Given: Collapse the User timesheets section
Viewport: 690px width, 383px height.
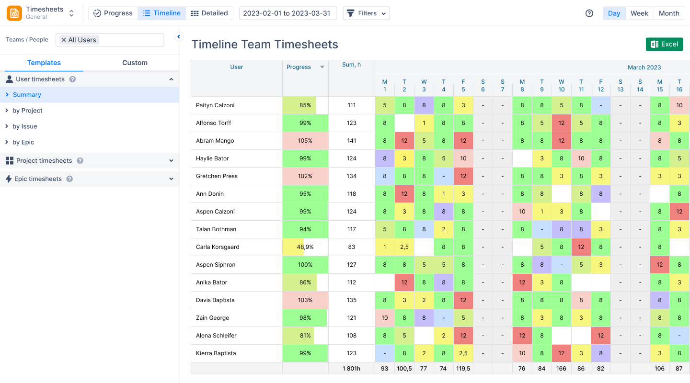Looking at the screenshot, I should [x=171, y=79].
